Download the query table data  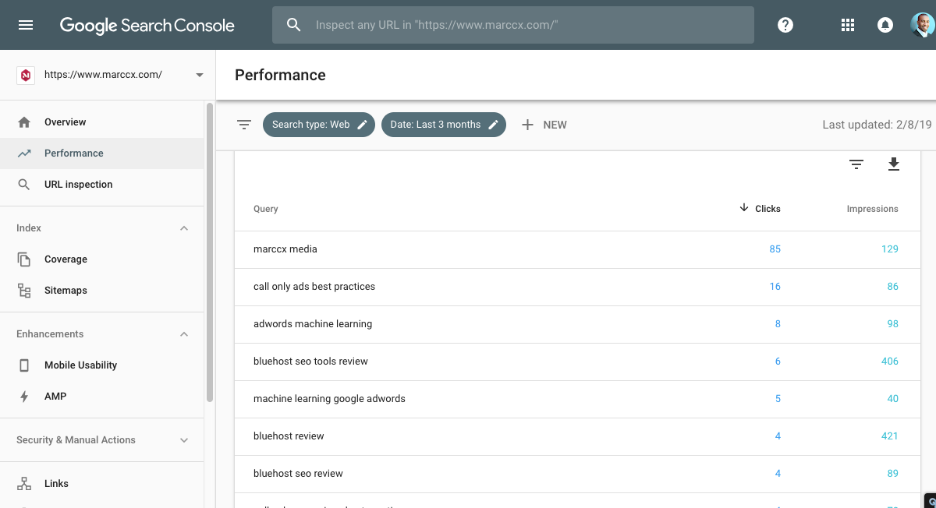[894, 164]
